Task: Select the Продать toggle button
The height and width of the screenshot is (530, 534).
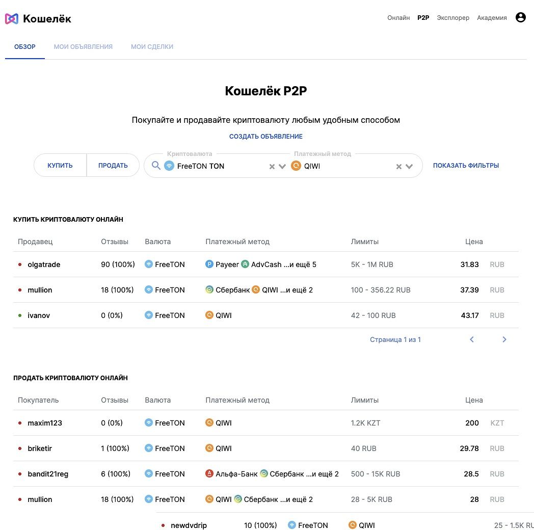Action: click(113, 165)
